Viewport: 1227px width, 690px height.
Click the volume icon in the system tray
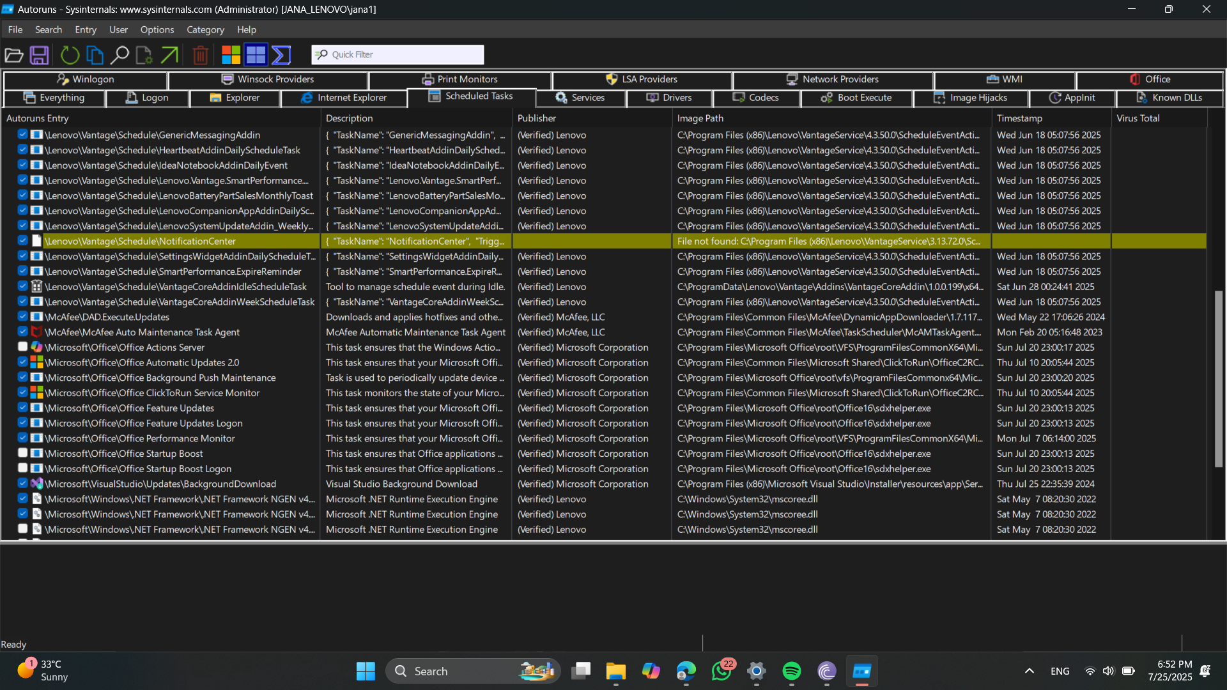(1108, 671)
